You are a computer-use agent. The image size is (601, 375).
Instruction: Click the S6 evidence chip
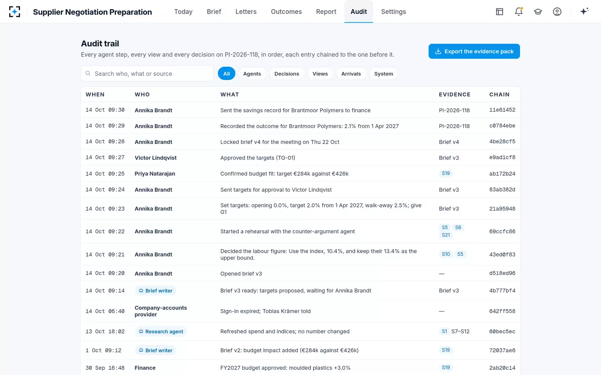coord(458,227)
